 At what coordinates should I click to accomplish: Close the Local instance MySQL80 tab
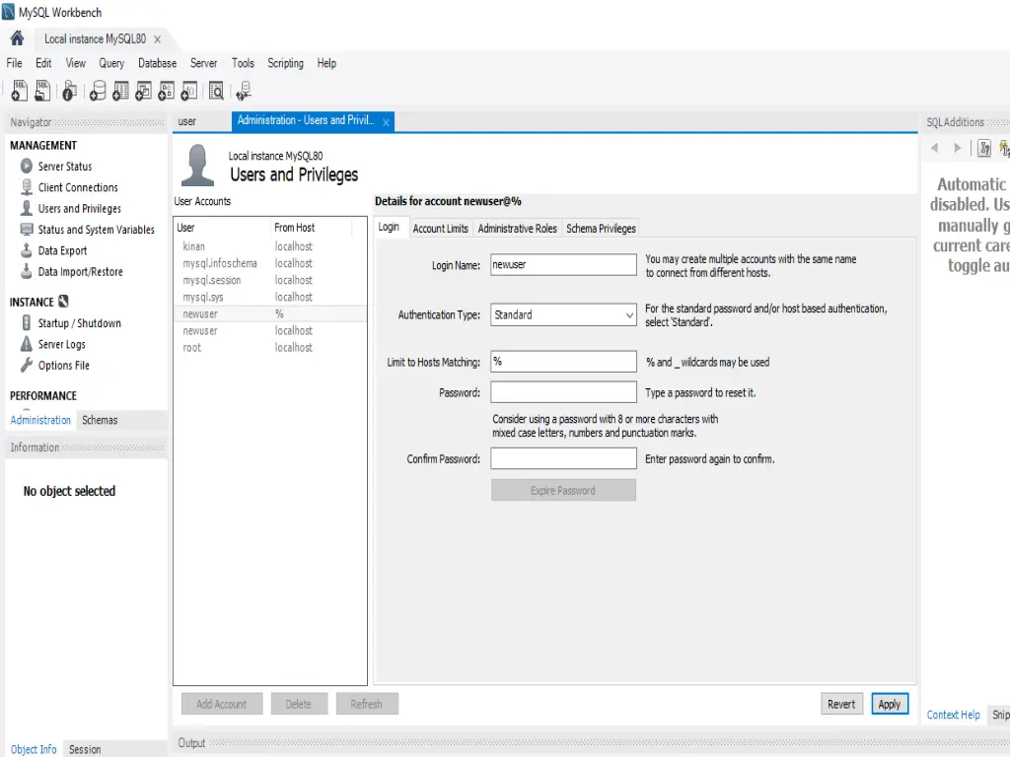pyautogui.click(x=157, y=39)
